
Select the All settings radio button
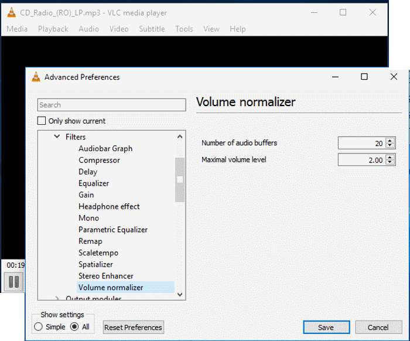(x=74, y=326)
